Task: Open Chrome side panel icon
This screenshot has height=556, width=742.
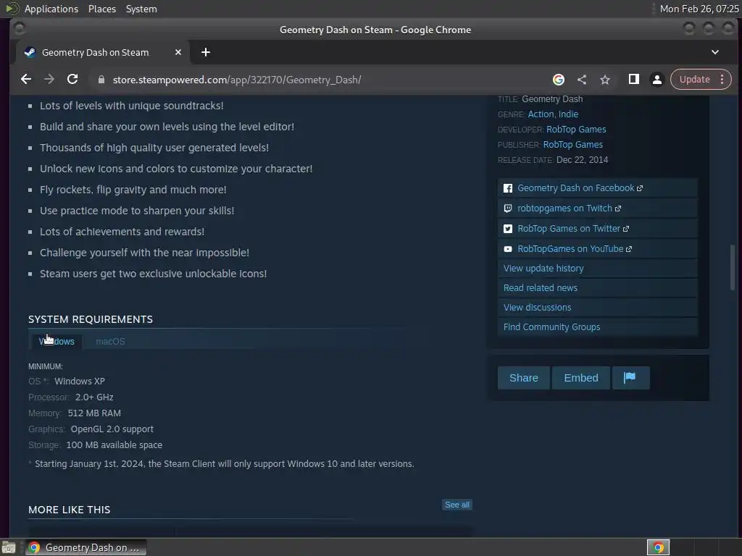Action: click(x=633, y=80)
